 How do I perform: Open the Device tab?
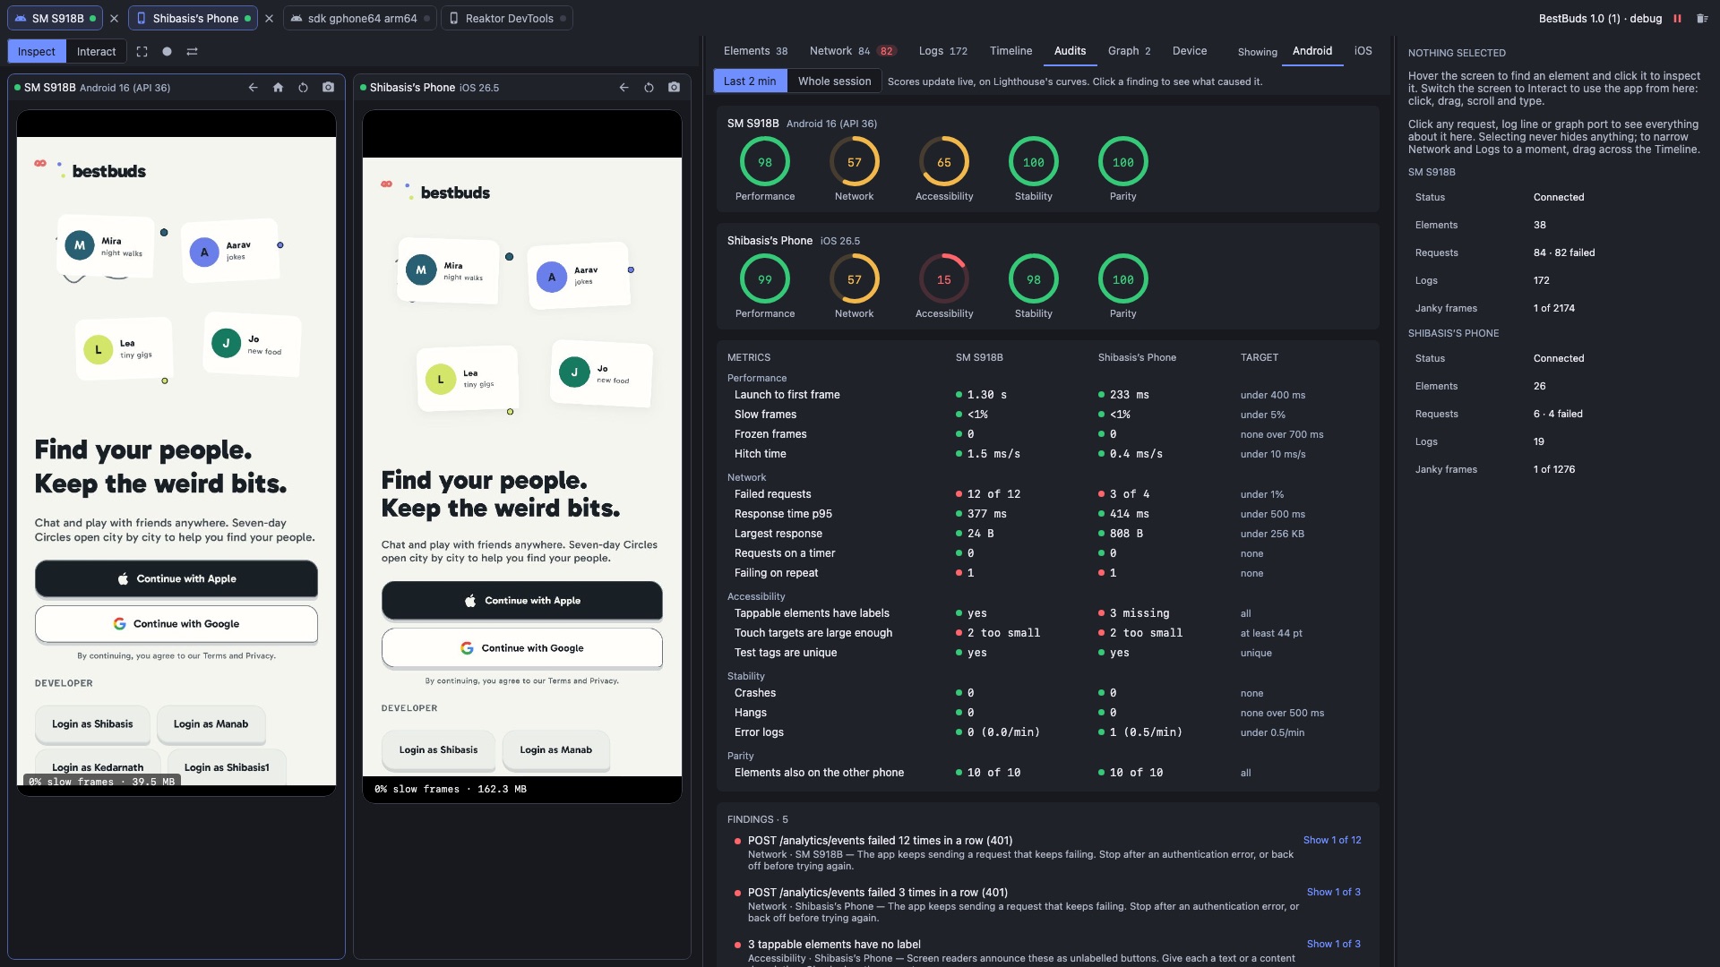click(1190, 51)
